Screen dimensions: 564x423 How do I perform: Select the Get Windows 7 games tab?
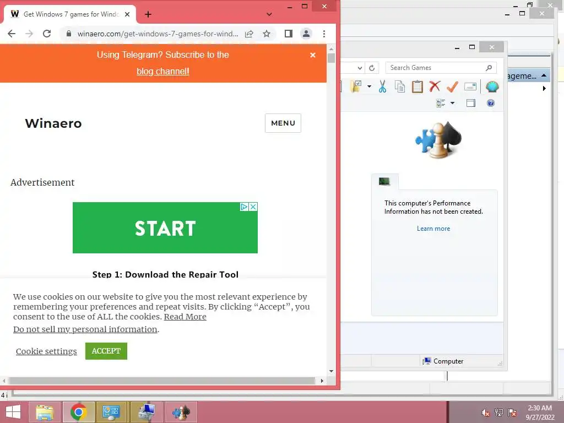tap(70, 14)
